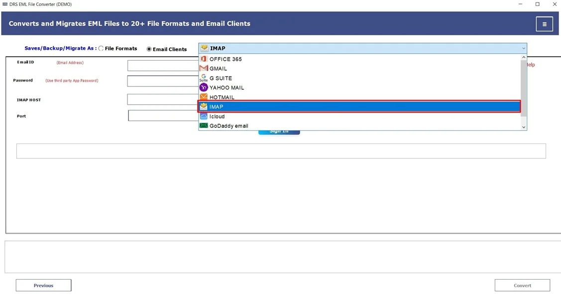
Task: Click the Convert button
Action: (522, 285)
